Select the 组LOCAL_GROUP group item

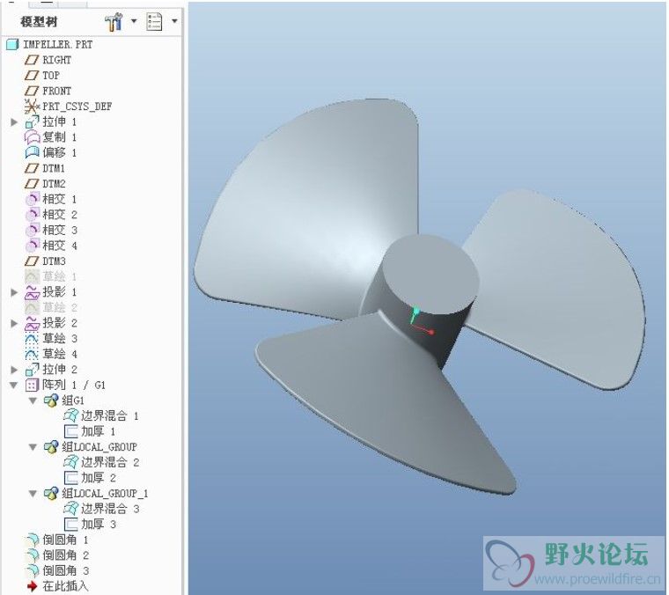pos(90,447)
